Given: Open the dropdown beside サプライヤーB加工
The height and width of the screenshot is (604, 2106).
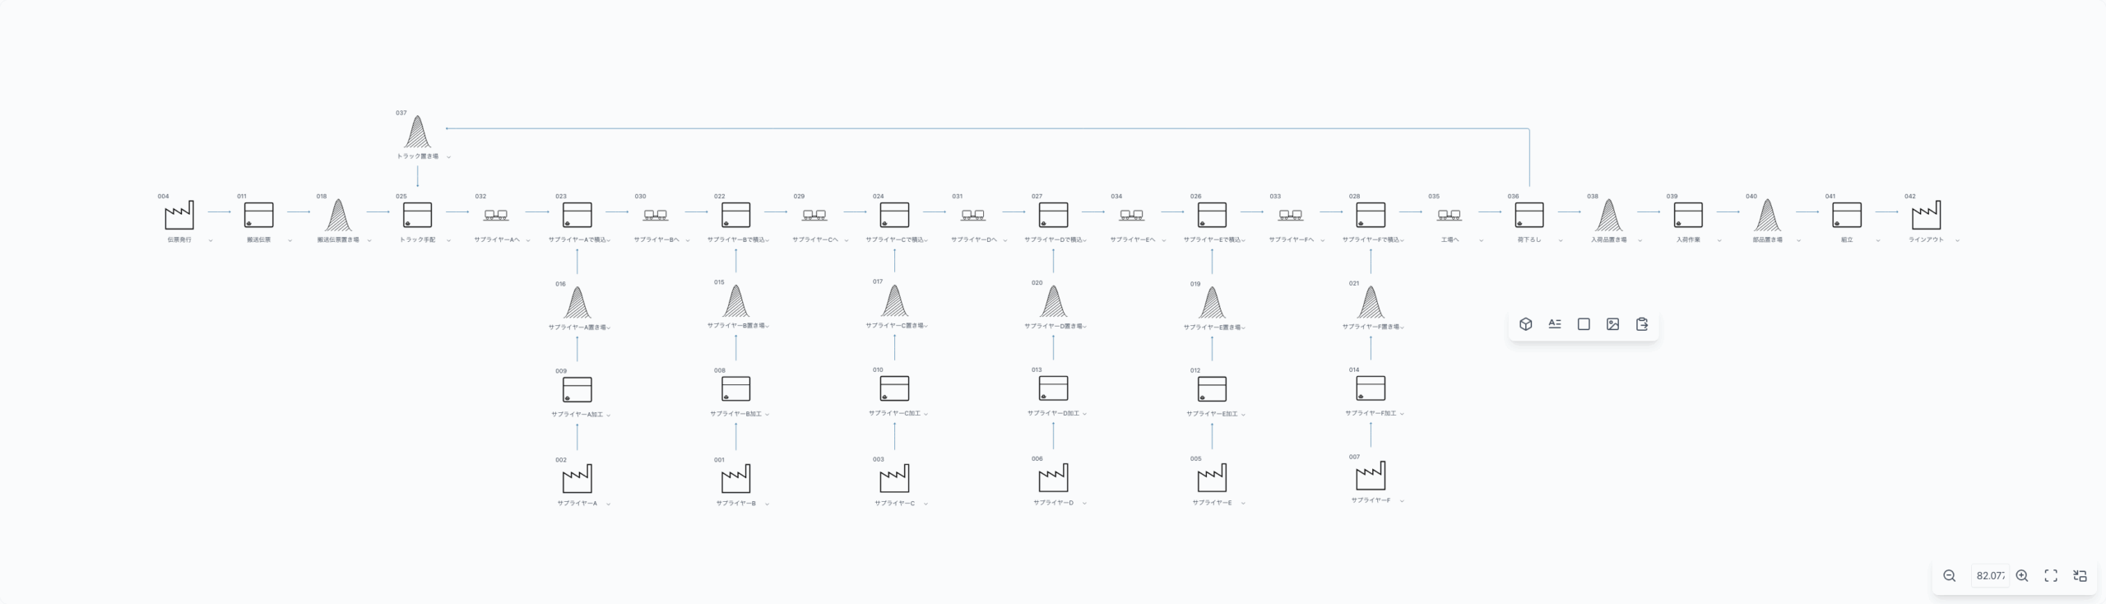Looking at the screenshot, I should pyautogui.click(x=767, y=415).
